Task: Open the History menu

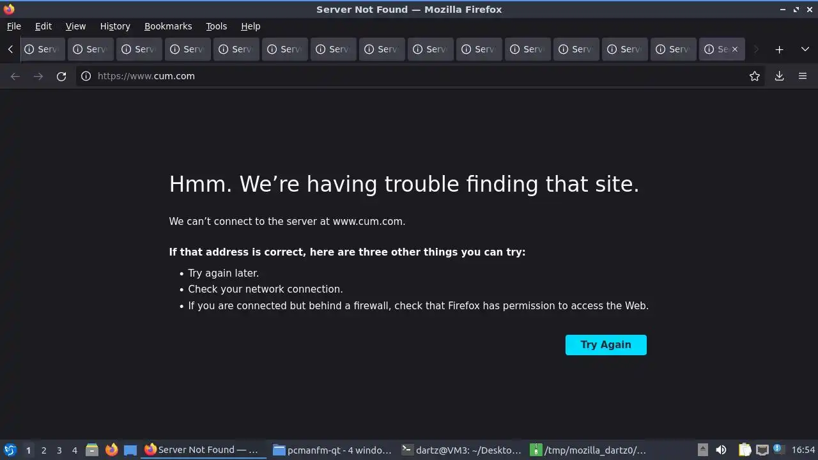Action: [115, 26]
